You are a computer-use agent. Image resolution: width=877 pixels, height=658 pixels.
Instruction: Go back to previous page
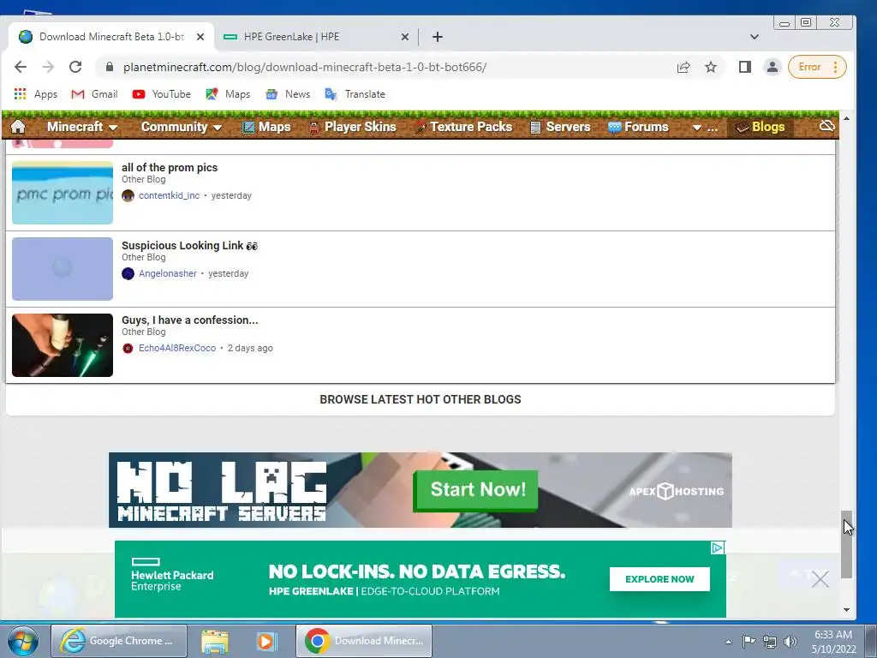coord(21,67)
